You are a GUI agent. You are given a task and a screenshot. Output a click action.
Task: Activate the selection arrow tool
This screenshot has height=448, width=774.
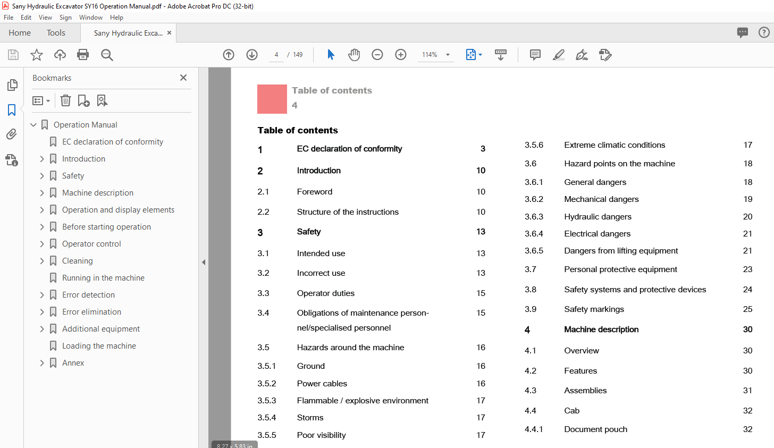[x=331, y=55]
